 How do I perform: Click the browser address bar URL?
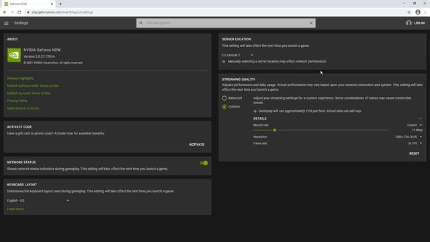point(62,12)
